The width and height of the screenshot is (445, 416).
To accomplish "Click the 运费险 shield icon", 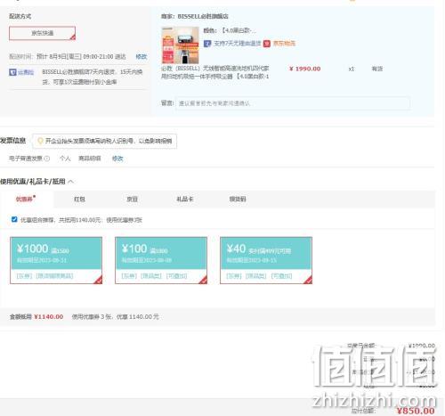I will point(12,72).
